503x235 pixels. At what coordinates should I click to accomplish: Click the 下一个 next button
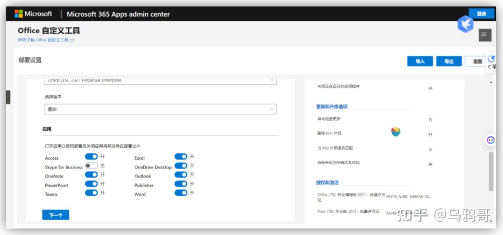point(56,215)
